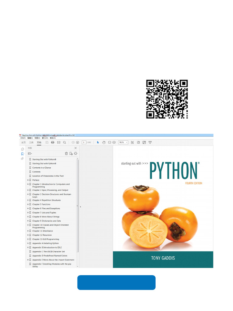Switch to the 主页 tab
Screen dimensions: 233x311
coord(23,142)
